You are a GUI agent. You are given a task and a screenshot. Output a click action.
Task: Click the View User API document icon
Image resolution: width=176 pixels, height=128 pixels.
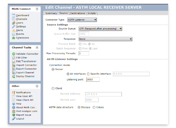(x=14, y=96)
